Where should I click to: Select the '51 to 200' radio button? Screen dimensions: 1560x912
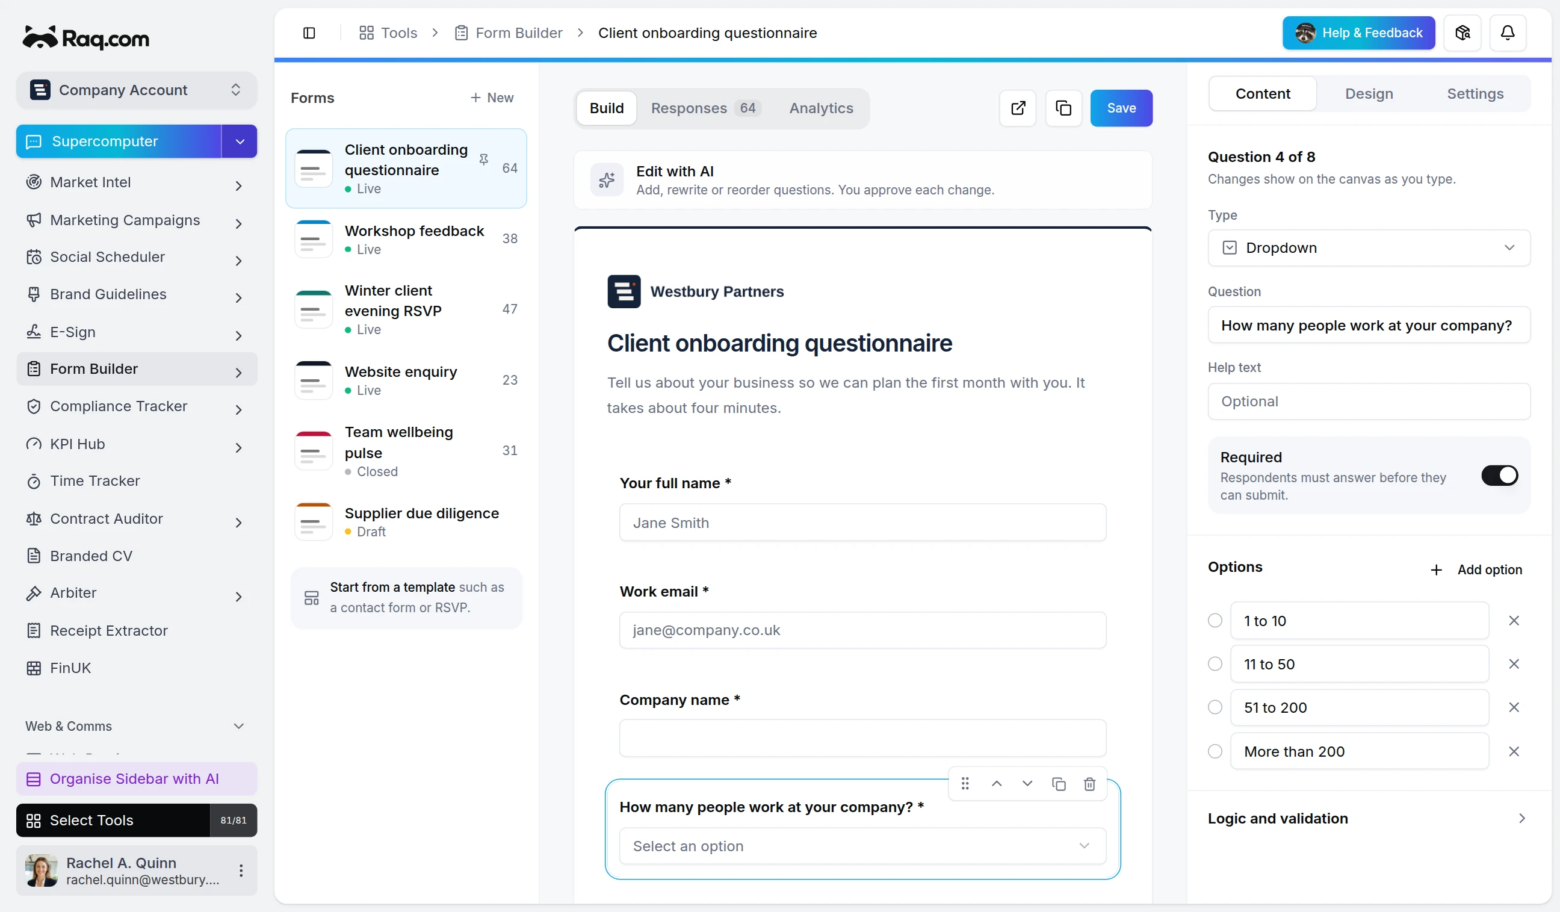(1215, 707)
